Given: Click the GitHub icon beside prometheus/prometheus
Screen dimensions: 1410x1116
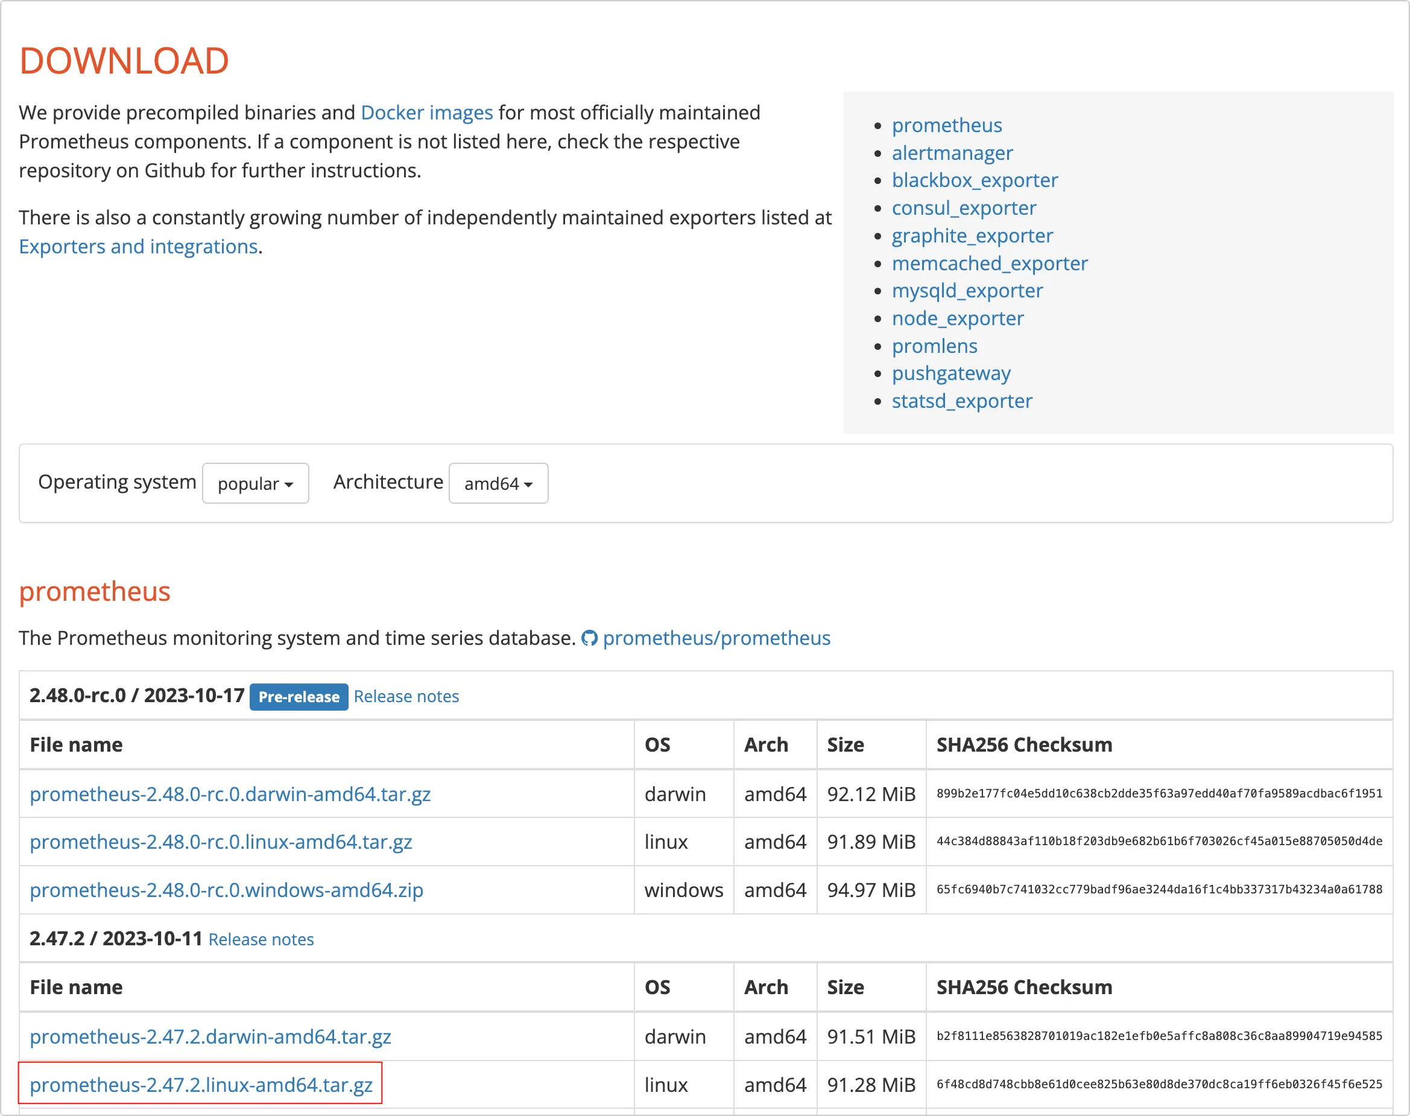Looking at the screenshot, I should point(589,638).
